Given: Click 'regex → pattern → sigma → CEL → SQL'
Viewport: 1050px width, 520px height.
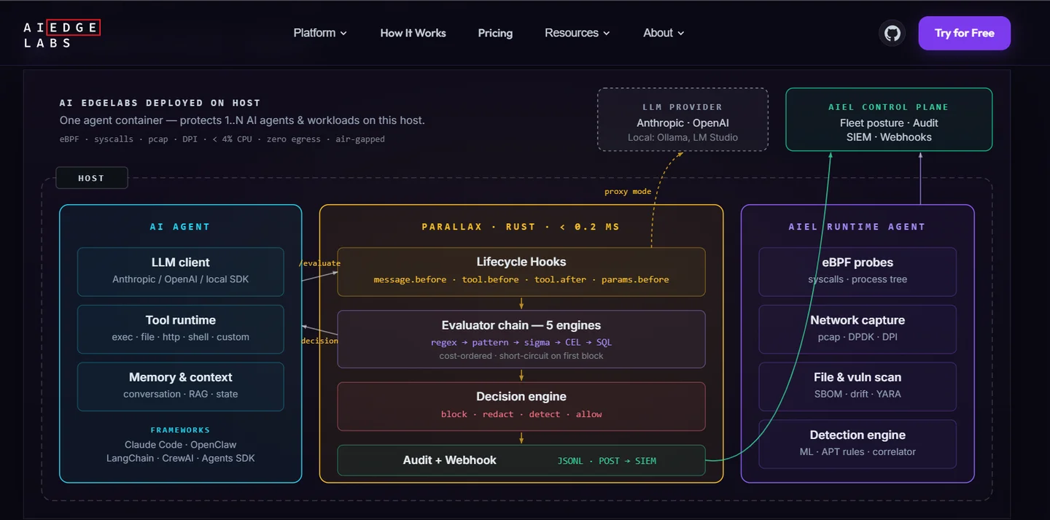Looking at the screenshot, I should [521, 342].
